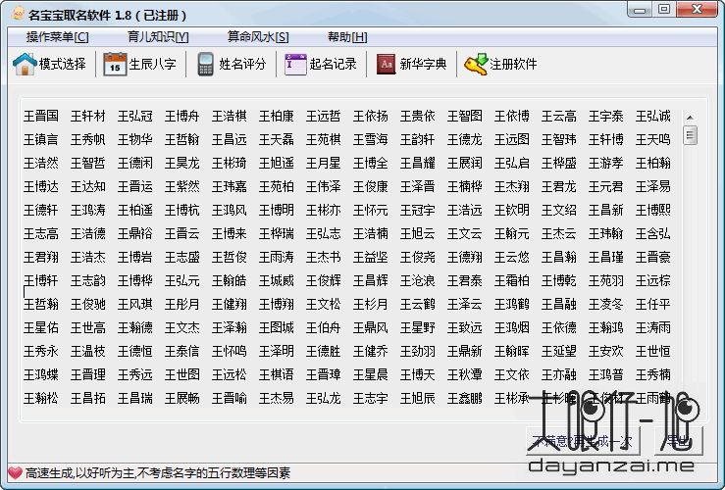Select the name 王博达
The image size is (725, 490).
click(x=41, y=186)
